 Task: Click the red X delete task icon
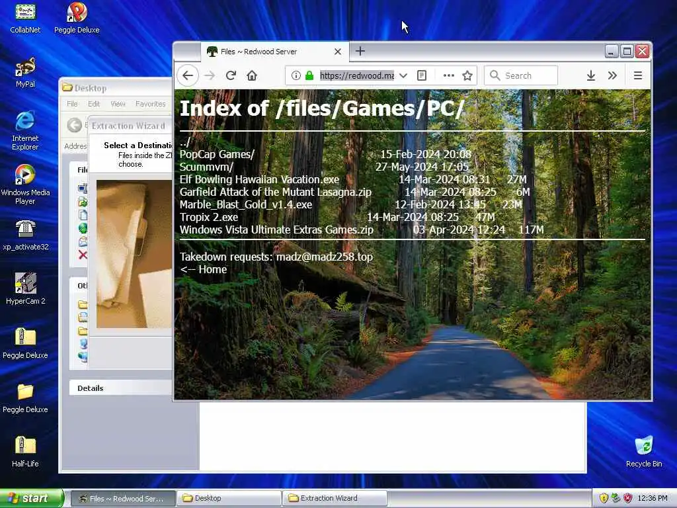pos(83,255)
